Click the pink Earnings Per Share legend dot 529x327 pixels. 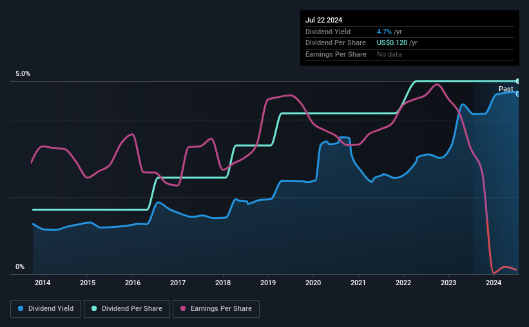(183, 308)
